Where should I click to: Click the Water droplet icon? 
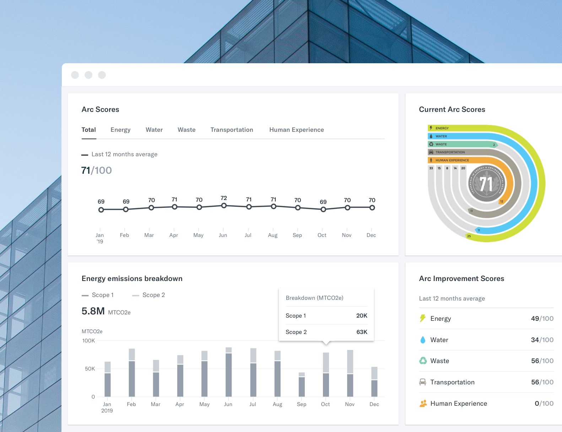click(x=422, y=340)
